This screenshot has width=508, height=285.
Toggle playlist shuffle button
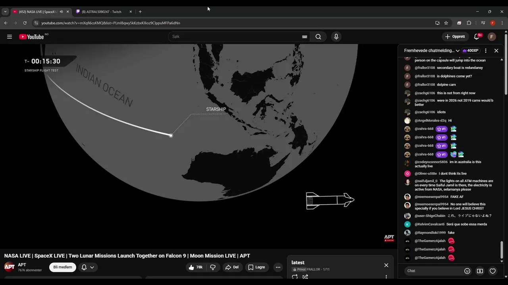(x=305, y=277)
